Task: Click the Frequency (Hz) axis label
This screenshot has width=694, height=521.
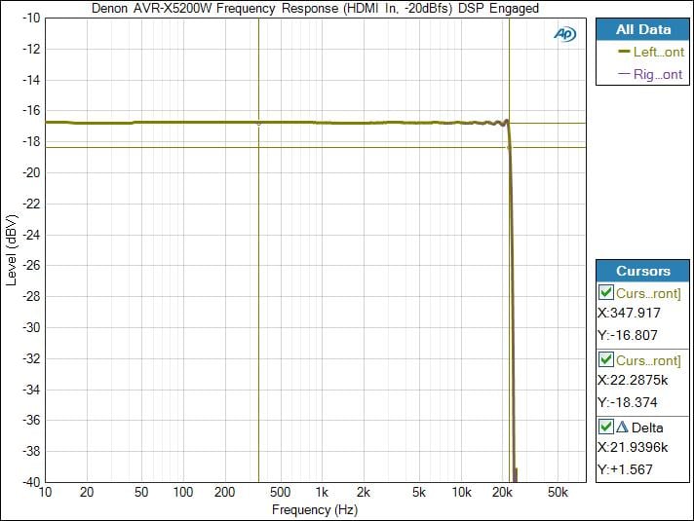Action: (314, 509)
